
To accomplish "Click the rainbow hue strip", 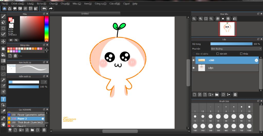I will pyautogui.click(x=46, y=29).
